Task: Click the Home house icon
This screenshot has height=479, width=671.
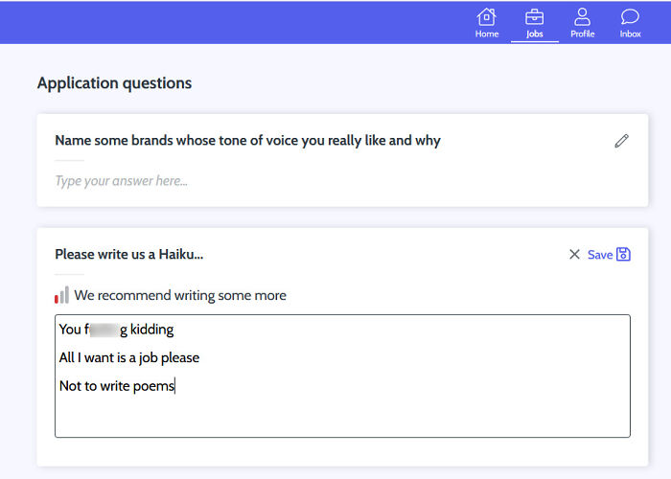Action: (x=487, y=16)
